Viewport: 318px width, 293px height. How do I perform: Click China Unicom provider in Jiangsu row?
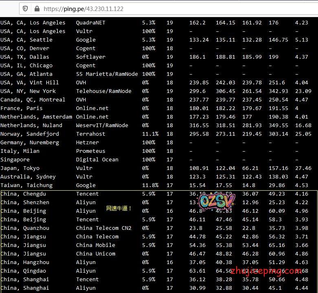click(95, 254)
